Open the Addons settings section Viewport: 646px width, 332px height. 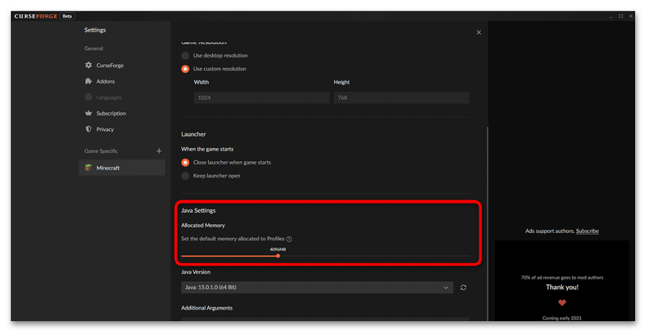(x=122, y=81)
